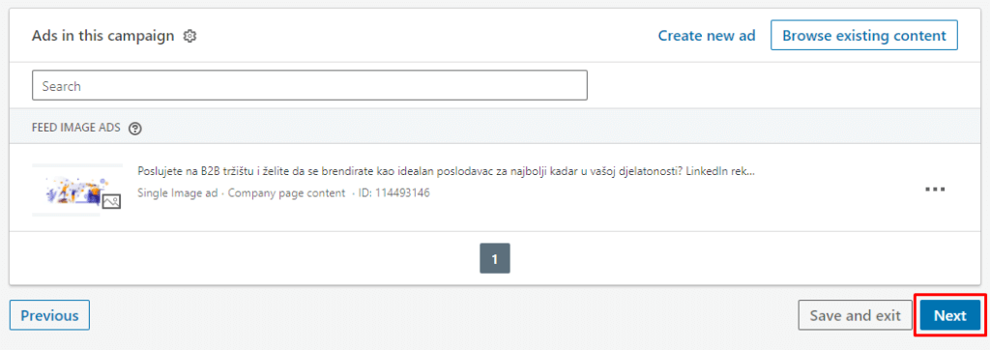This screenshot has height=350, width=990.
Task: Open ads settings gear icon
Action: pyautogui.click(x=189, y=36)
